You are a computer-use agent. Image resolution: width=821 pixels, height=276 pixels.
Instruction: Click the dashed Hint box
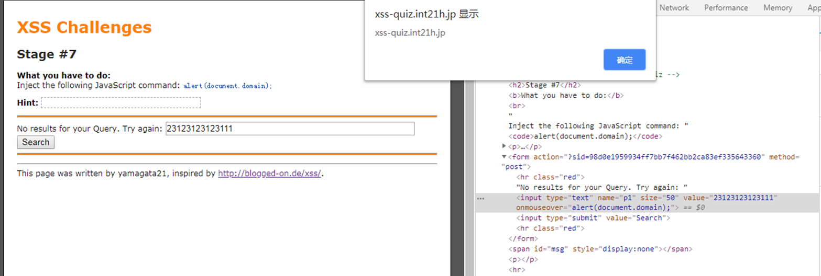(121, 102)
